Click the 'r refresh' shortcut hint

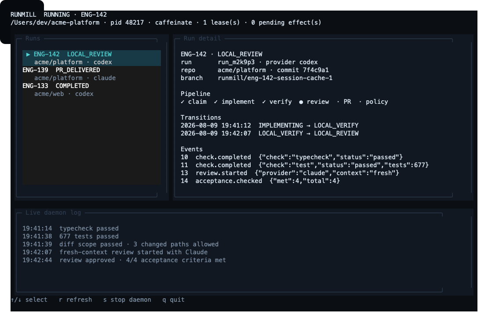pos(75,300)
